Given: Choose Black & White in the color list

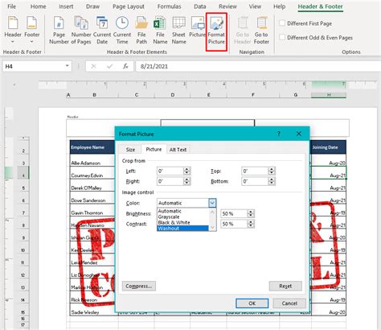Looking at the screenshot, I should [x=183, y=222].
